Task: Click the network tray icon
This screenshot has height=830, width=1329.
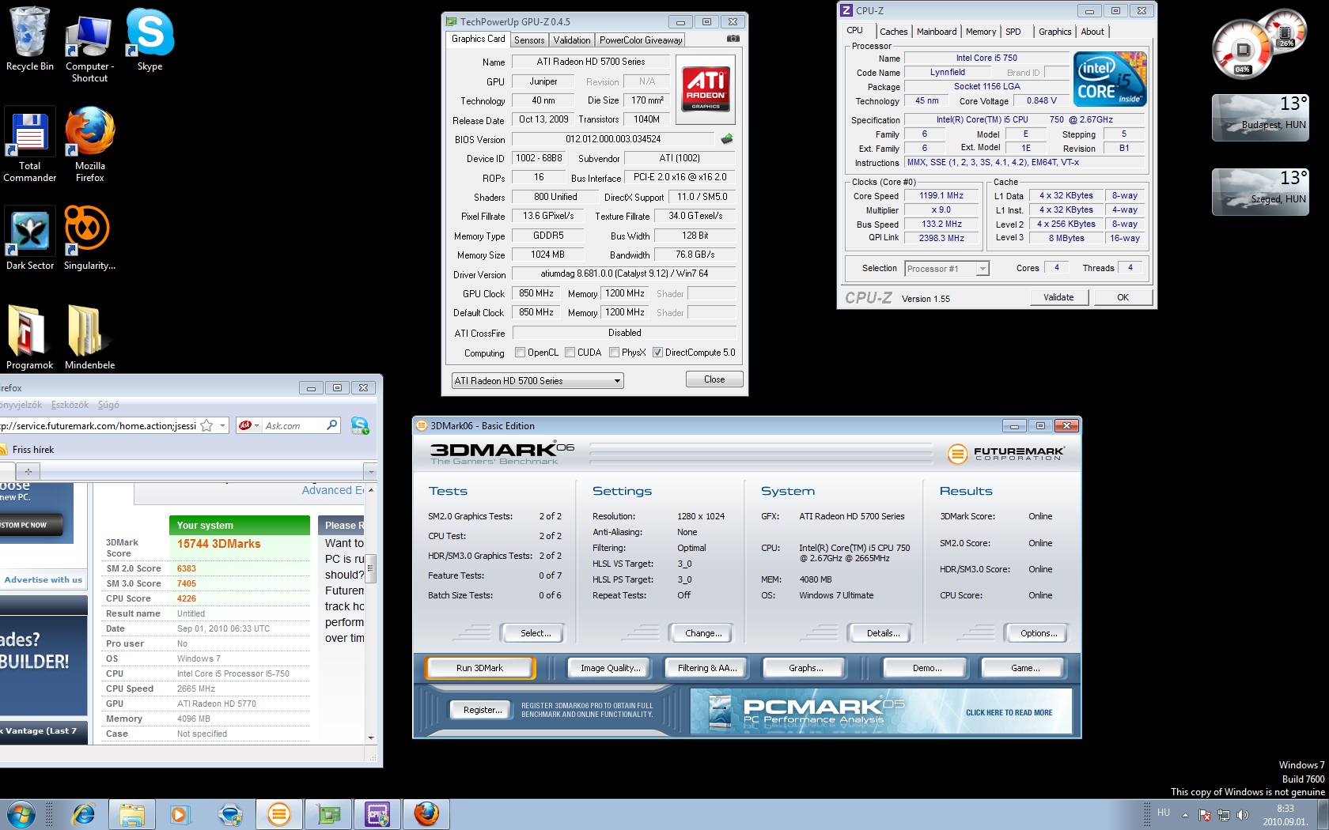Action: coord(1224,815)
